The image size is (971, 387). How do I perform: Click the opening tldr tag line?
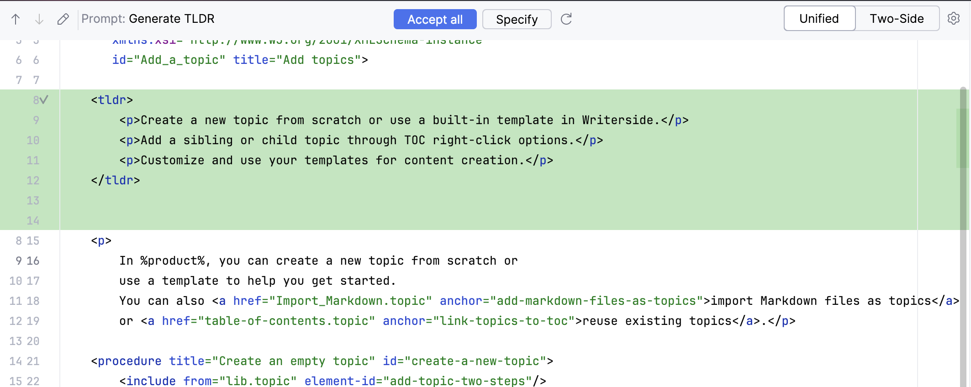pos(112,100)
